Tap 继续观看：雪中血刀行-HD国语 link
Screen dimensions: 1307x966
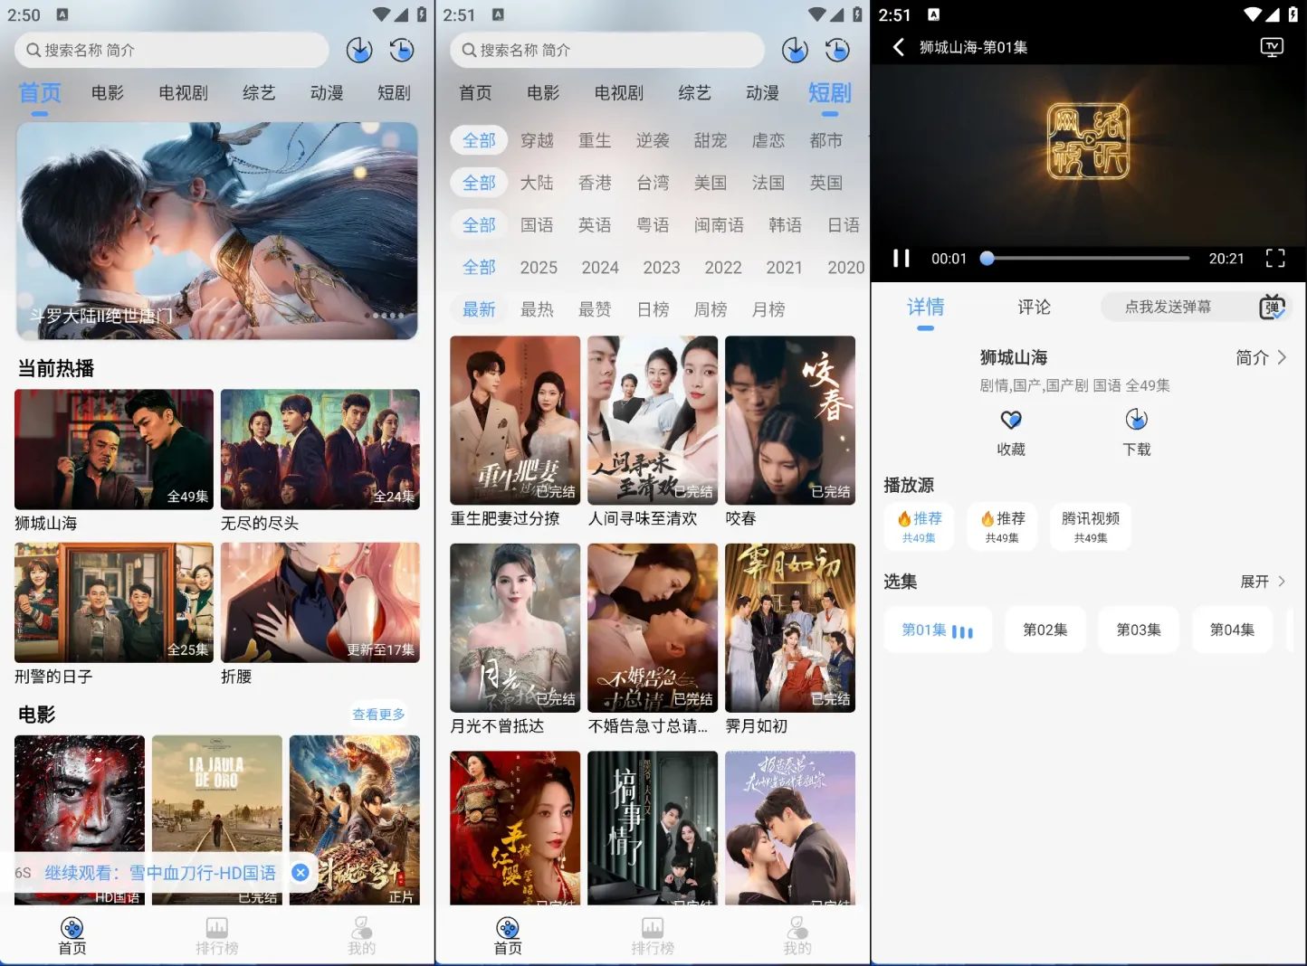(x=160, y=873)
